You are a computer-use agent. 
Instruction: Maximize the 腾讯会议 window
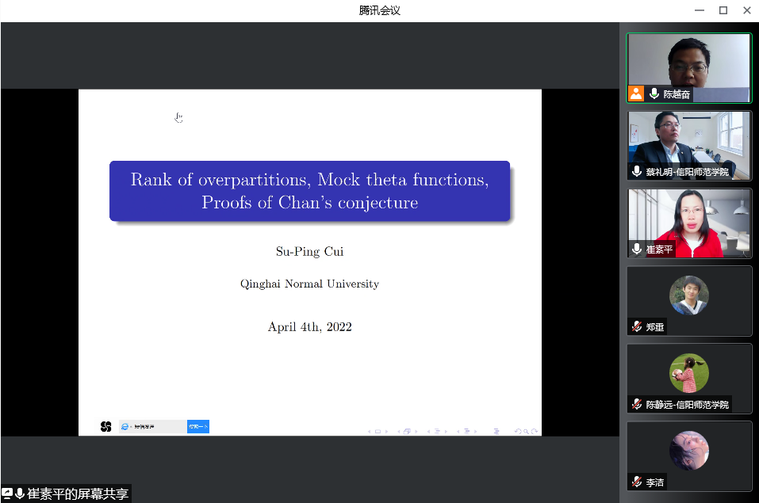[723, 10]
